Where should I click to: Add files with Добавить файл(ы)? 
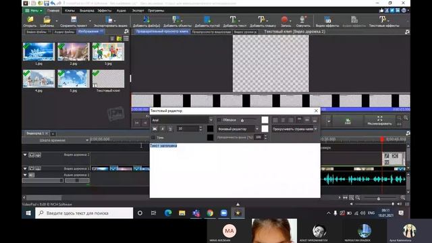pos(146,22)
